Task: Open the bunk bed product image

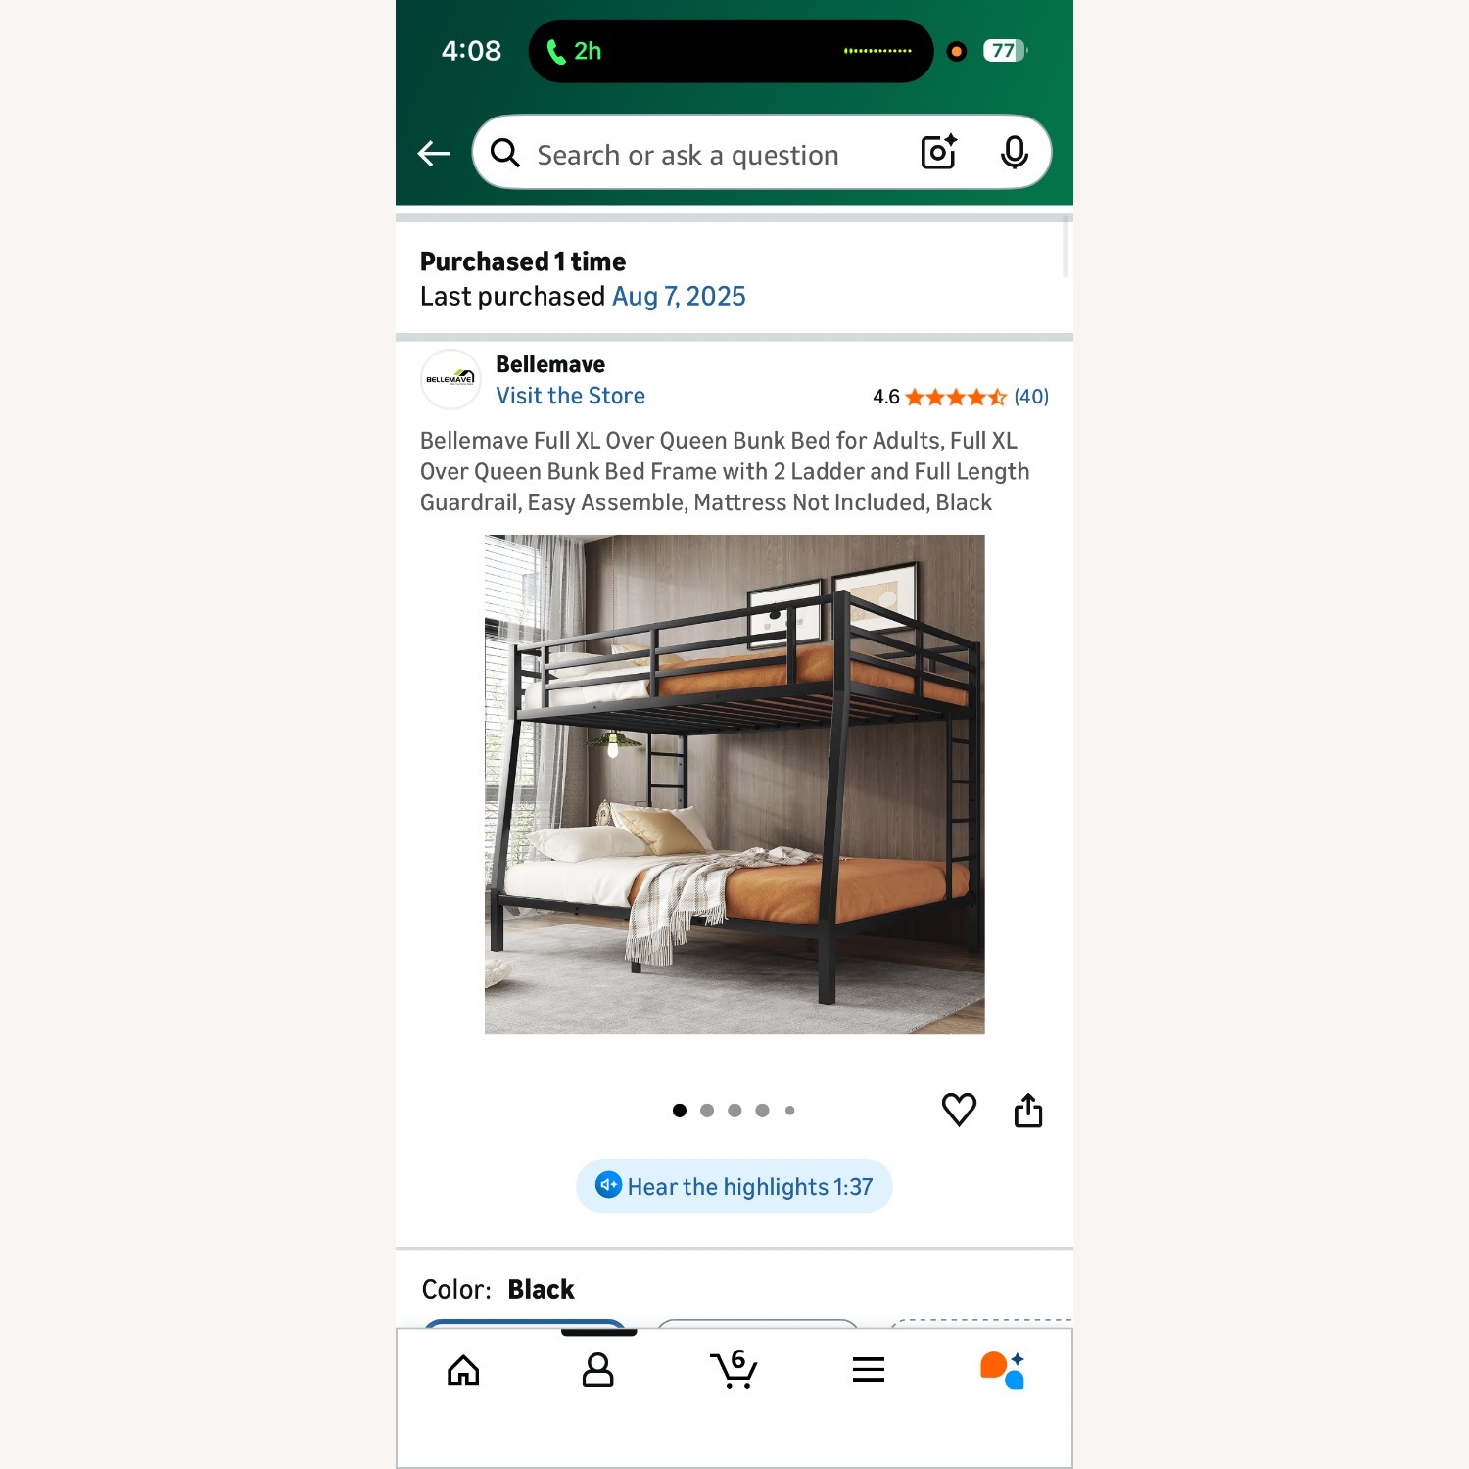Action: click(x=734, y=784)
